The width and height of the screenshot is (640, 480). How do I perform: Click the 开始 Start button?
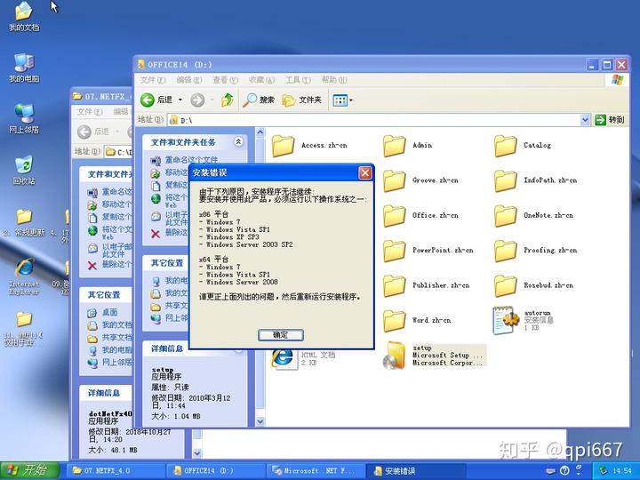30,470
